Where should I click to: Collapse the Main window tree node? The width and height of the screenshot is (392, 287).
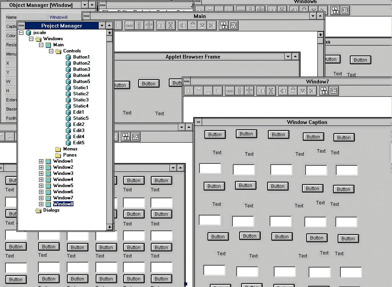(x=41, y=45)
